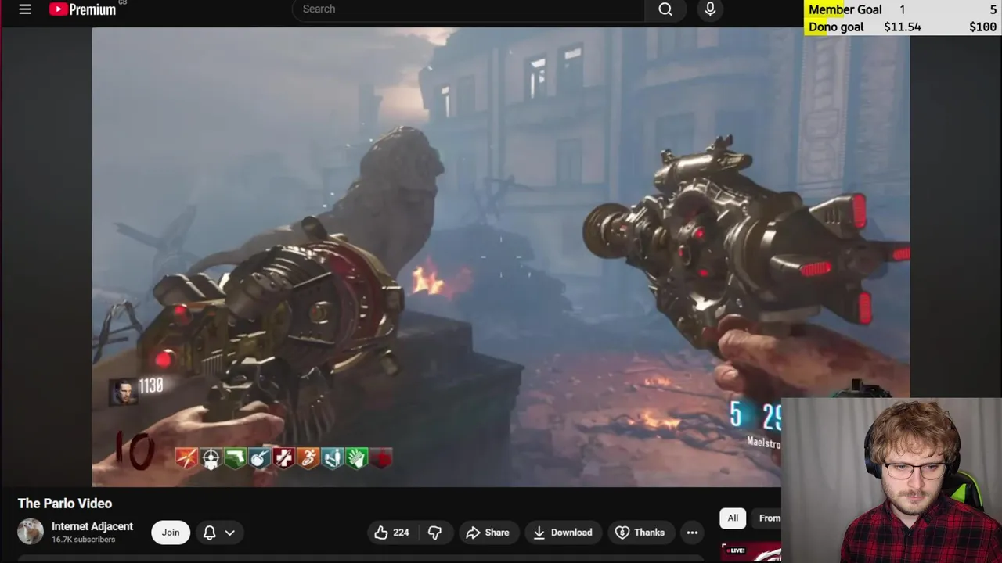1002x563 pixels.
Task: Start voice search with microphone icon
Action: click(x=710, y=9)
